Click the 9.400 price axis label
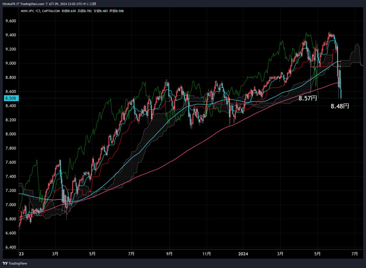Image resolution: width=366 pixels, height=268 pixels. 10,35
